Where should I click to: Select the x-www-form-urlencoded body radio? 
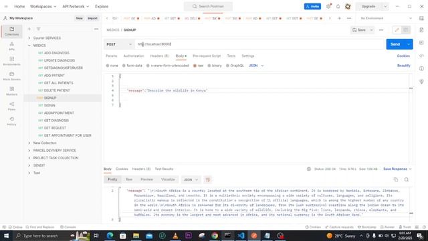pos(148,66)
